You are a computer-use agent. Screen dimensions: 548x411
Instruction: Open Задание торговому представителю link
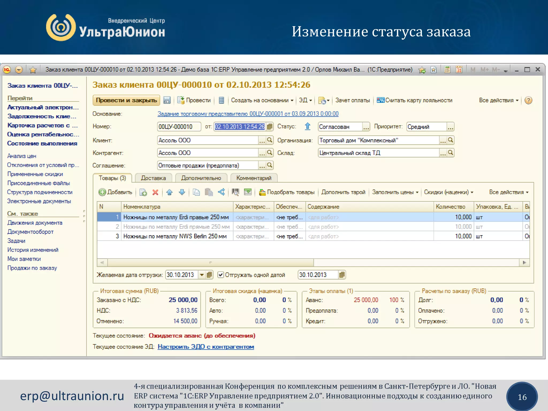point(248,114)
